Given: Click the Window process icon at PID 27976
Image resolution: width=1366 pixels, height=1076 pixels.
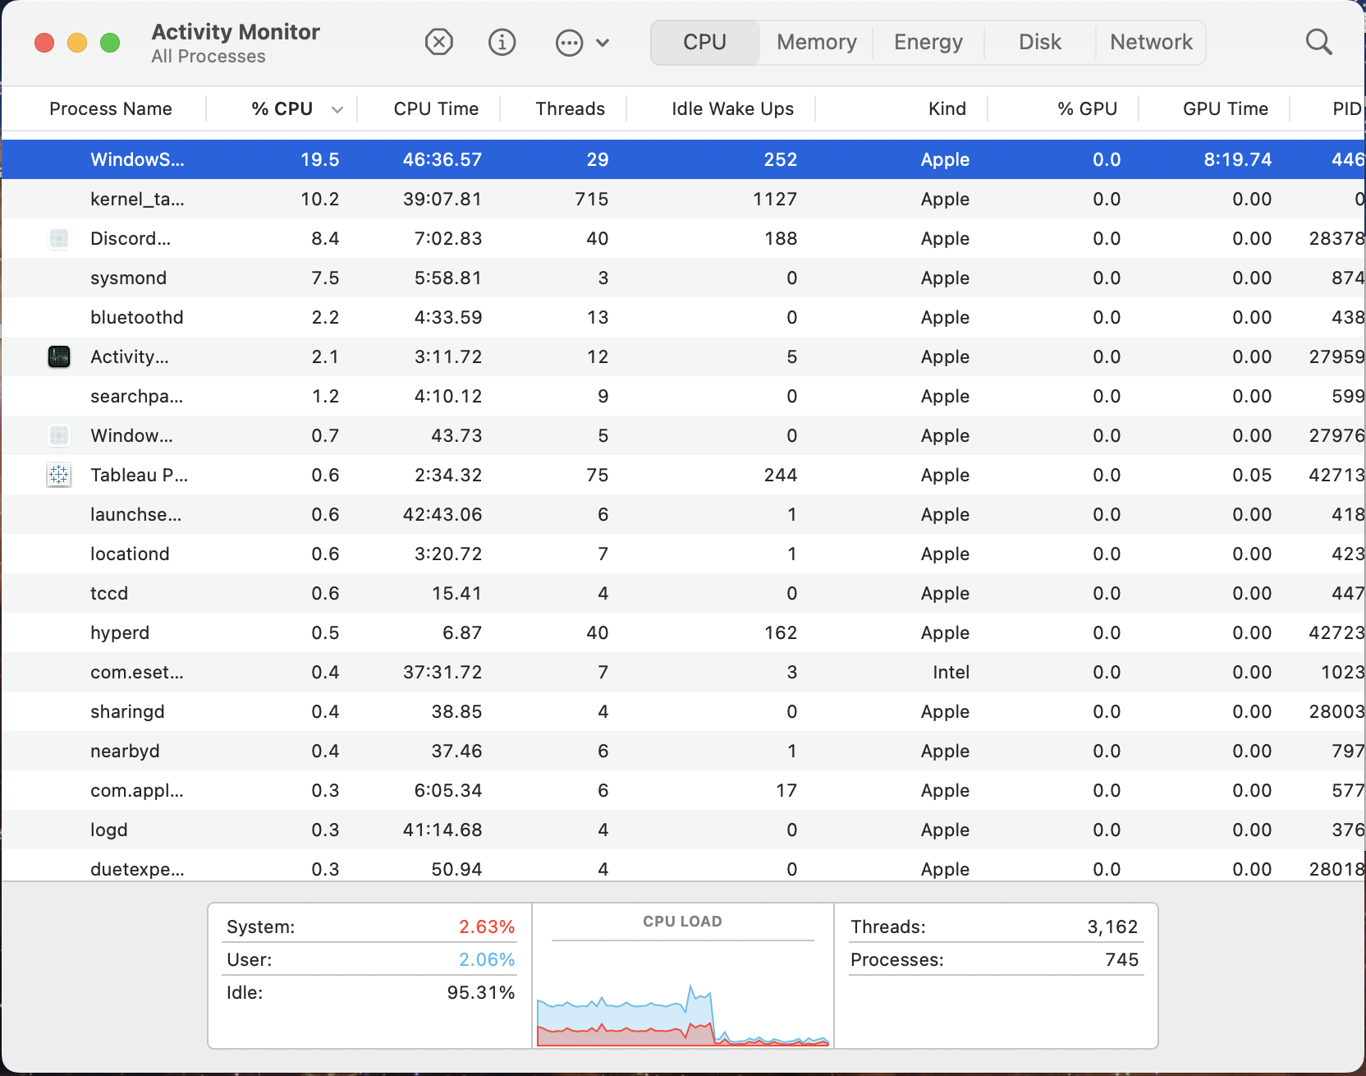Looking at the screenshot, I should (x=59, y=435).
